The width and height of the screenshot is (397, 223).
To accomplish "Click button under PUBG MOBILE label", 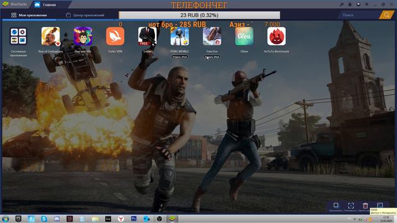I will (179, 56).
